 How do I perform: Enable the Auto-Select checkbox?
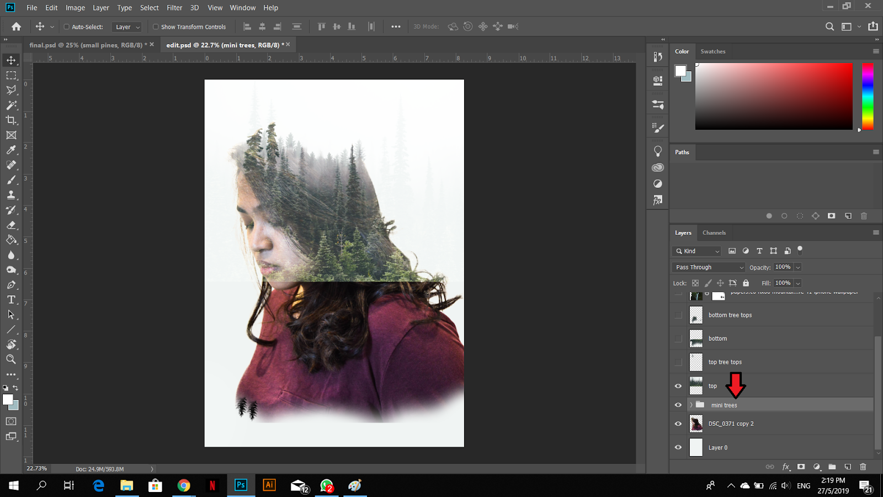coord(67,27)
